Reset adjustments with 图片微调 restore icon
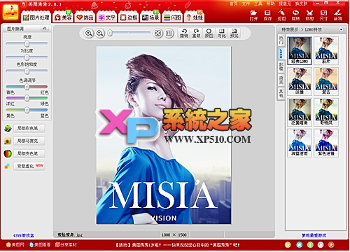The height and width of the screenshot is (252, 350). tap(45, 29)
